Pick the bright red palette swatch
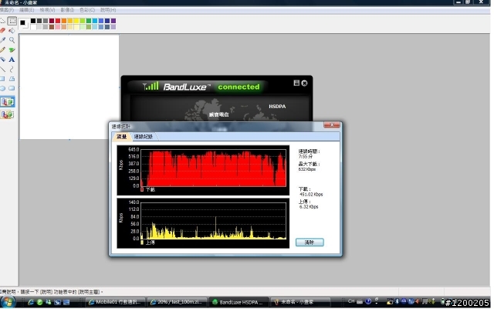The image size is (494, 309). [58, 21]
